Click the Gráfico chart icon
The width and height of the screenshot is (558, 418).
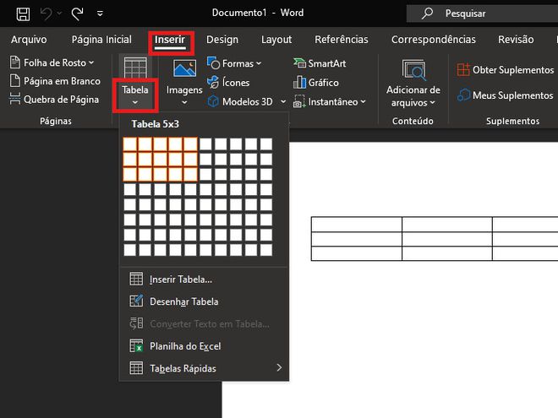(299, 83)
